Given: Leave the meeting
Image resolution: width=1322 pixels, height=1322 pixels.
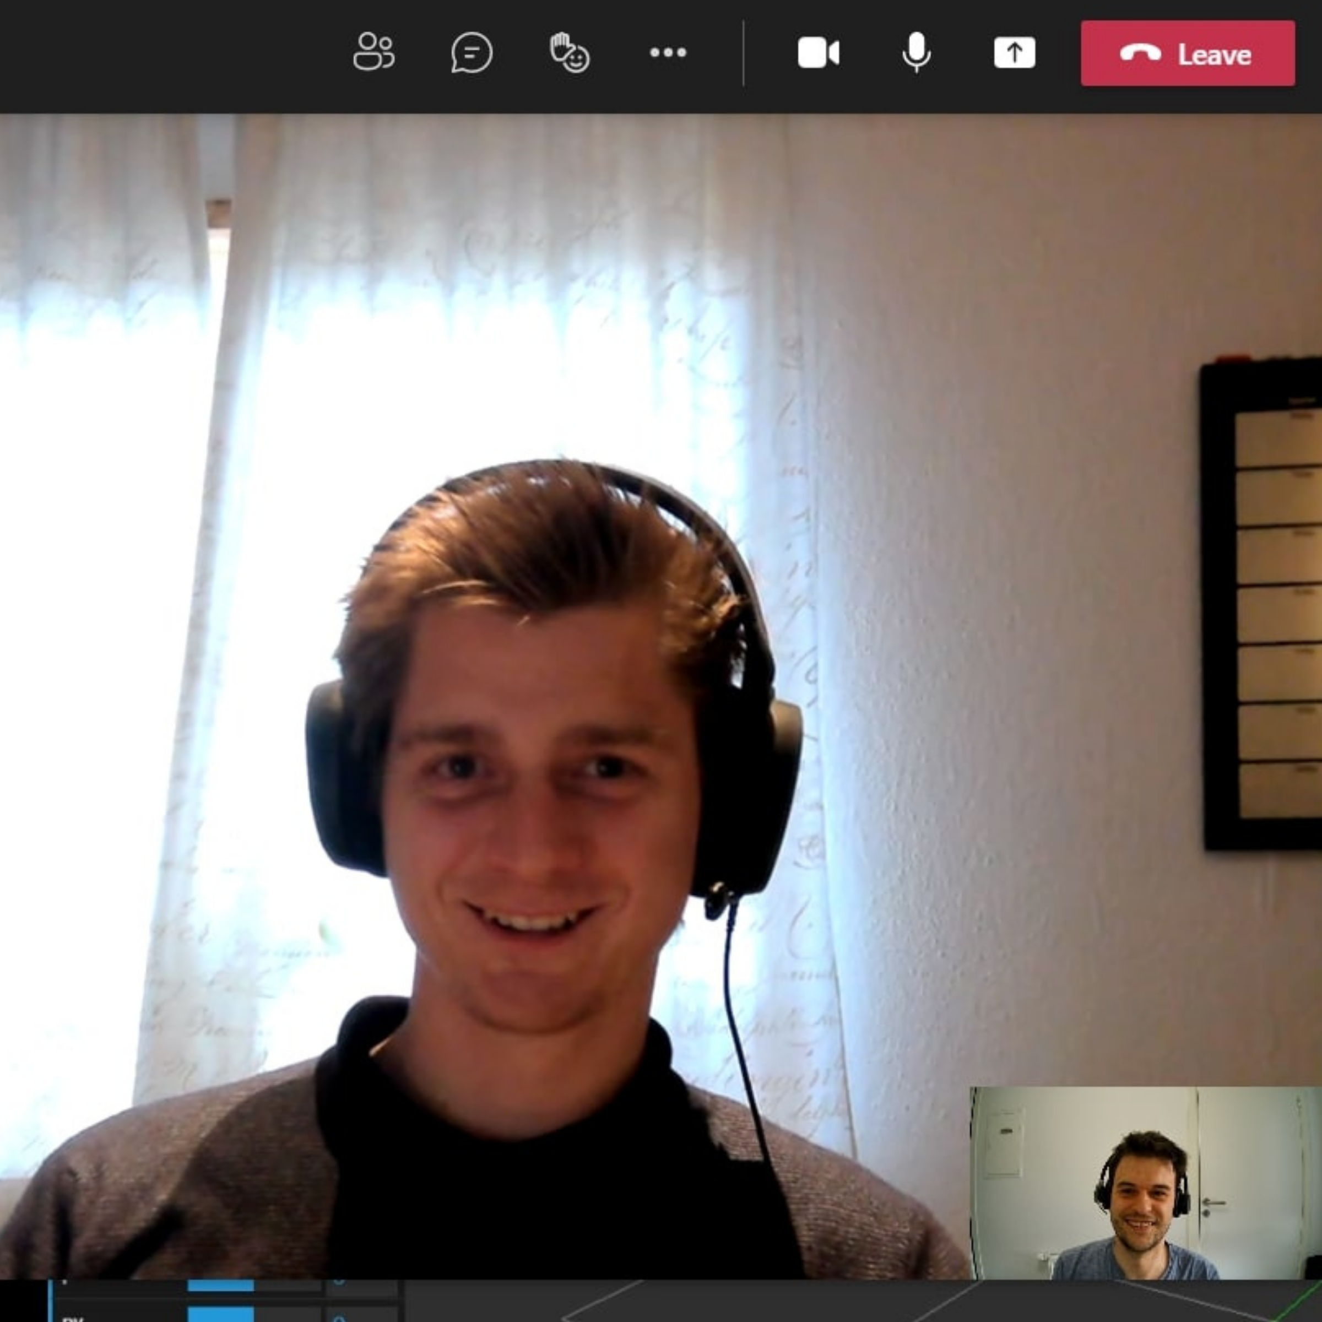Looking at the screenshot, I should [1186, 53].
